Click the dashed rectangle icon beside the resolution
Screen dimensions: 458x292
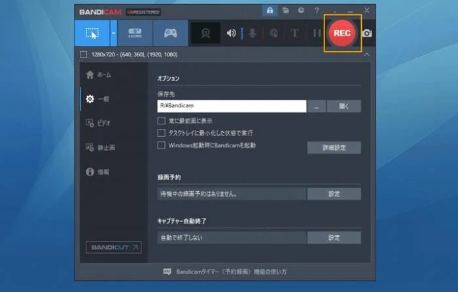[x=84, y=54]
